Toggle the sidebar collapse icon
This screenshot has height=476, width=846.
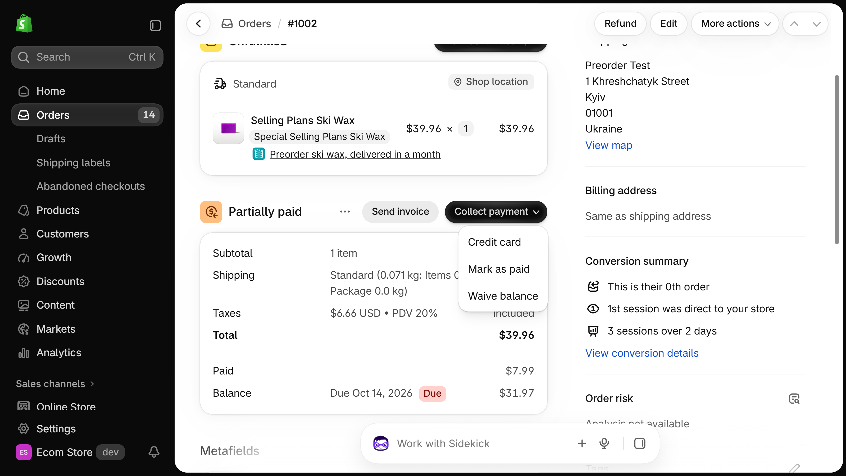(155, 25)
